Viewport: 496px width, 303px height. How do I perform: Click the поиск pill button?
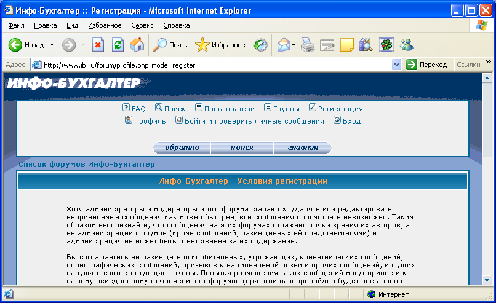(x=242, y=148)
